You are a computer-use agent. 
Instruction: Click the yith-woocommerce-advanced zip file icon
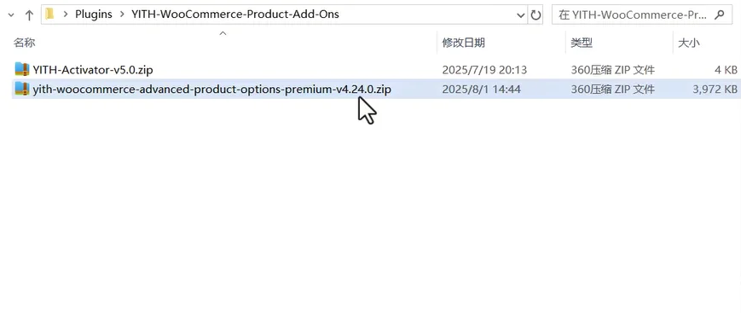(x=22, y=89)
